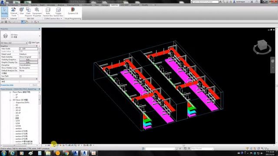Click Save icon in quick access toolbar
Screen dimensions: 278x156
click(6, 22)
